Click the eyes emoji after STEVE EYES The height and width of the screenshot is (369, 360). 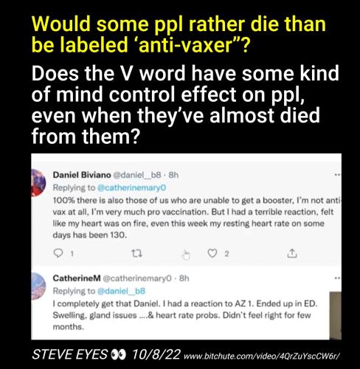[x=119, y=354]
